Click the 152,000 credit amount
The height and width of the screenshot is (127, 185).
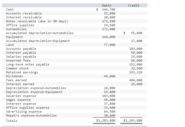[136, 64]
